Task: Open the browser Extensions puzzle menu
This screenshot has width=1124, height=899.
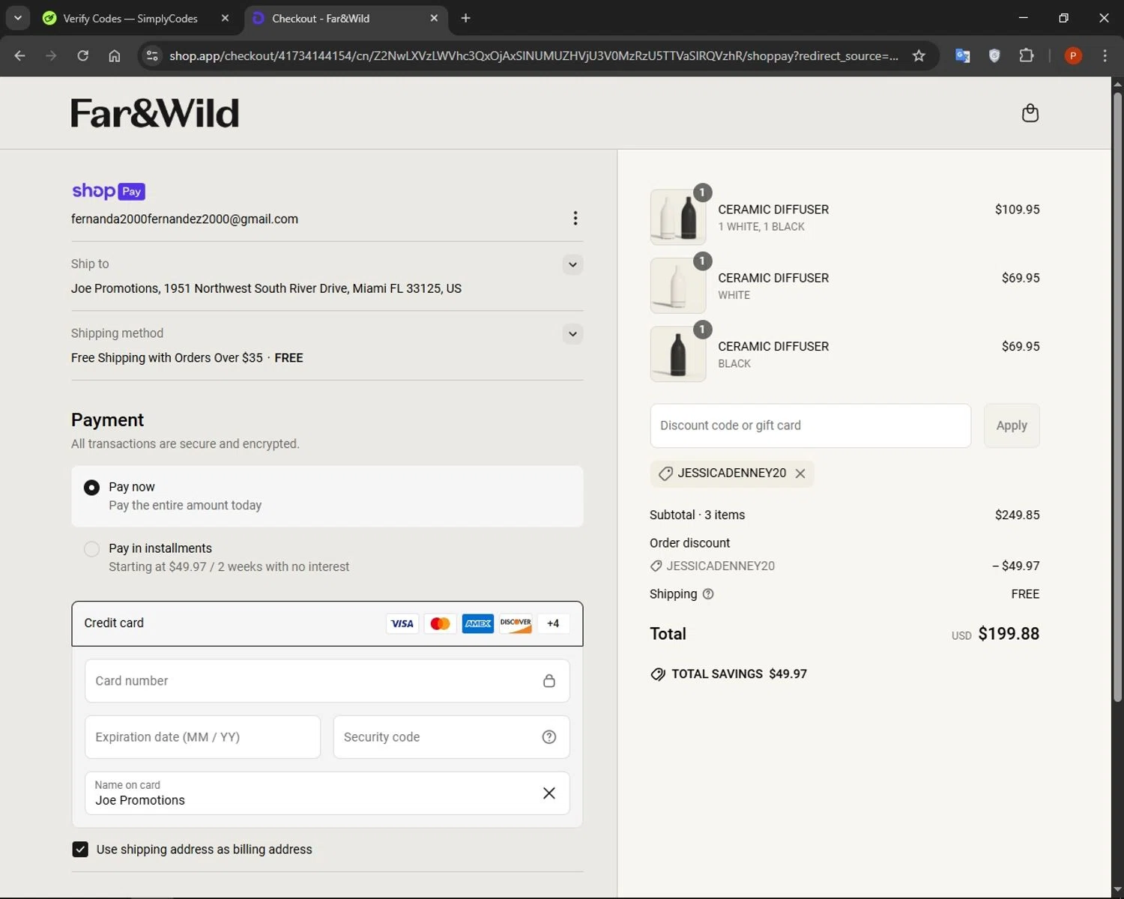Action: point(1027,55)
